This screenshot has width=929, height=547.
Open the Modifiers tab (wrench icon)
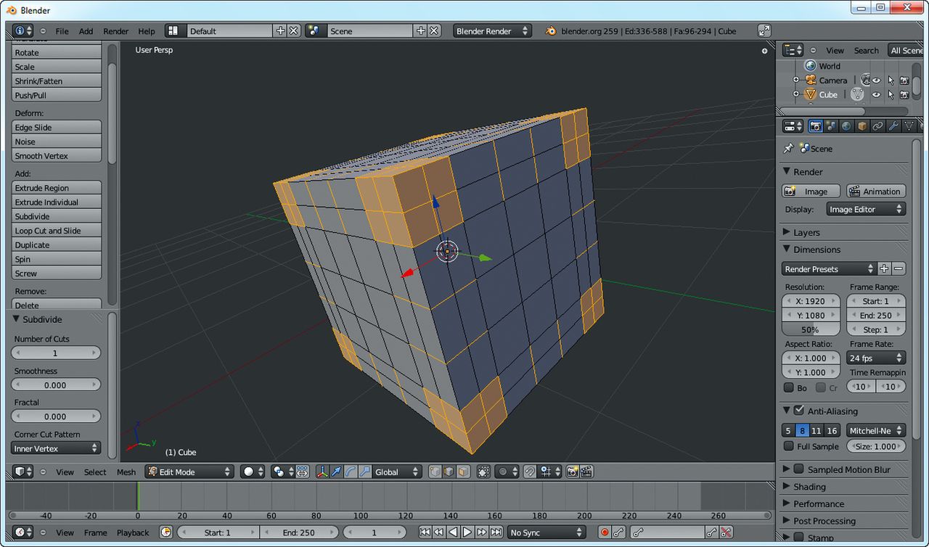(893, 126)
